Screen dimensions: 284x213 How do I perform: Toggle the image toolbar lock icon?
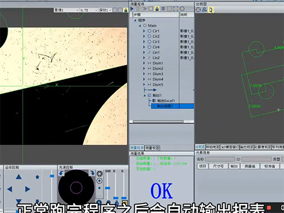point(126,10)
